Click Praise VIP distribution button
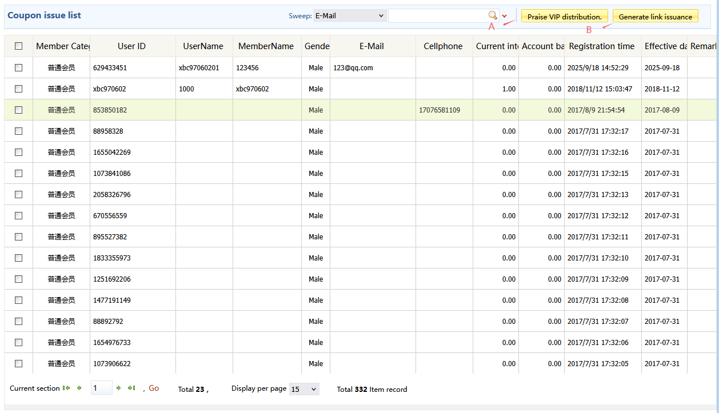The height and width of the screenshot is (413, 719). [564, 17]
